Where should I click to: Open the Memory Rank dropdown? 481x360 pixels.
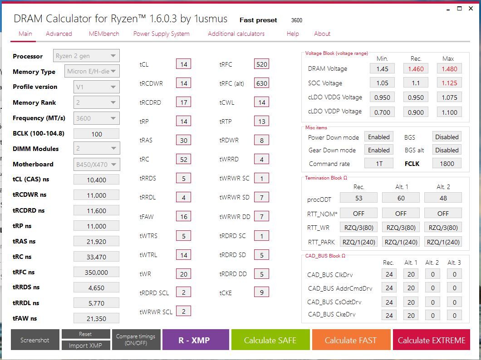(x=96, y=102)
